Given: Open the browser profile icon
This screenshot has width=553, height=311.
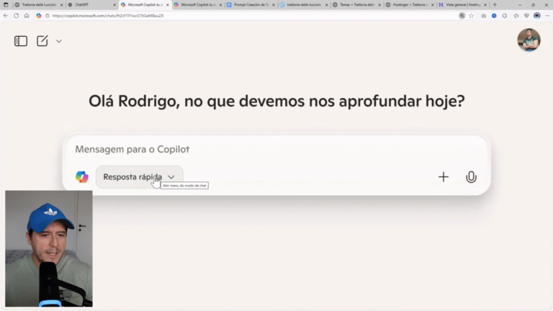Looking at the screenshot, I should (536, 16).
